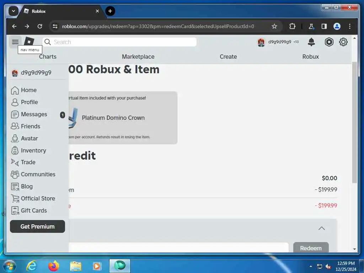This screenshot has width=364, height=273.
Task: Open Inventory link in sidebar
Action: pos(33,150)
